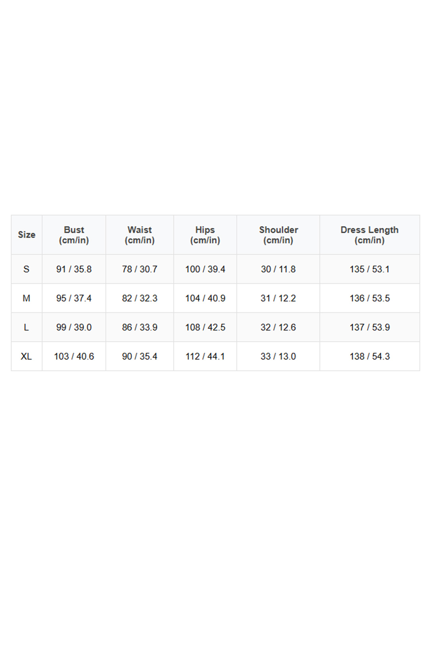Click waist value 78 / 30.7
The image size is (431, 646).
(139, 269)
